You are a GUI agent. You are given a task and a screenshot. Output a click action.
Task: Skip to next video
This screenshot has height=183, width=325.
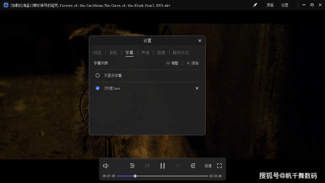pos(178,166)
